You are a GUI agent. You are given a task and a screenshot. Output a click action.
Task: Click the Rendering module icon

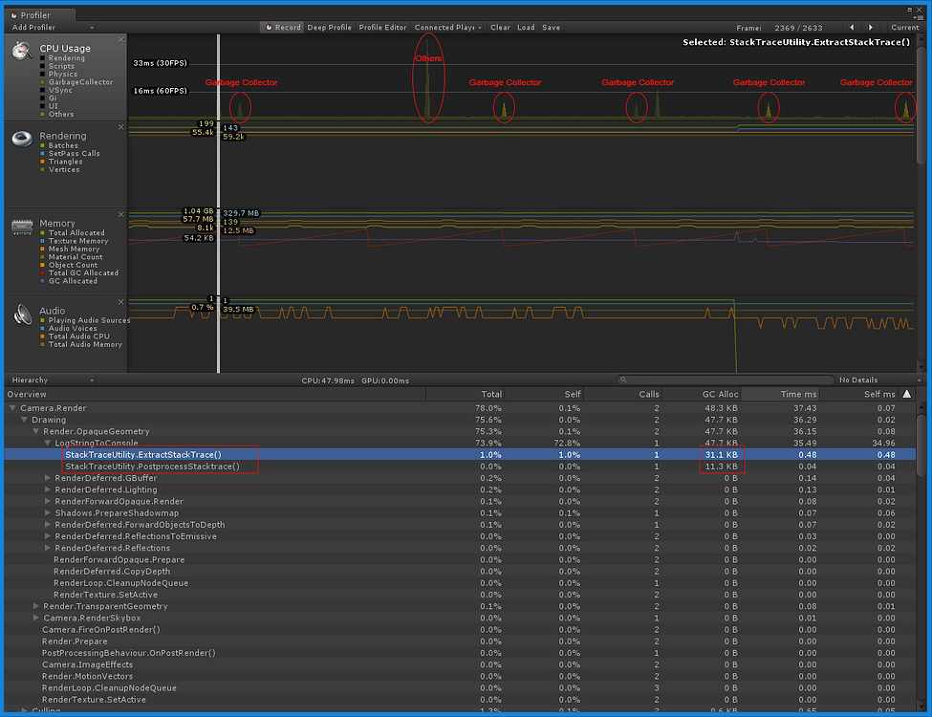(x=21, y=139)
